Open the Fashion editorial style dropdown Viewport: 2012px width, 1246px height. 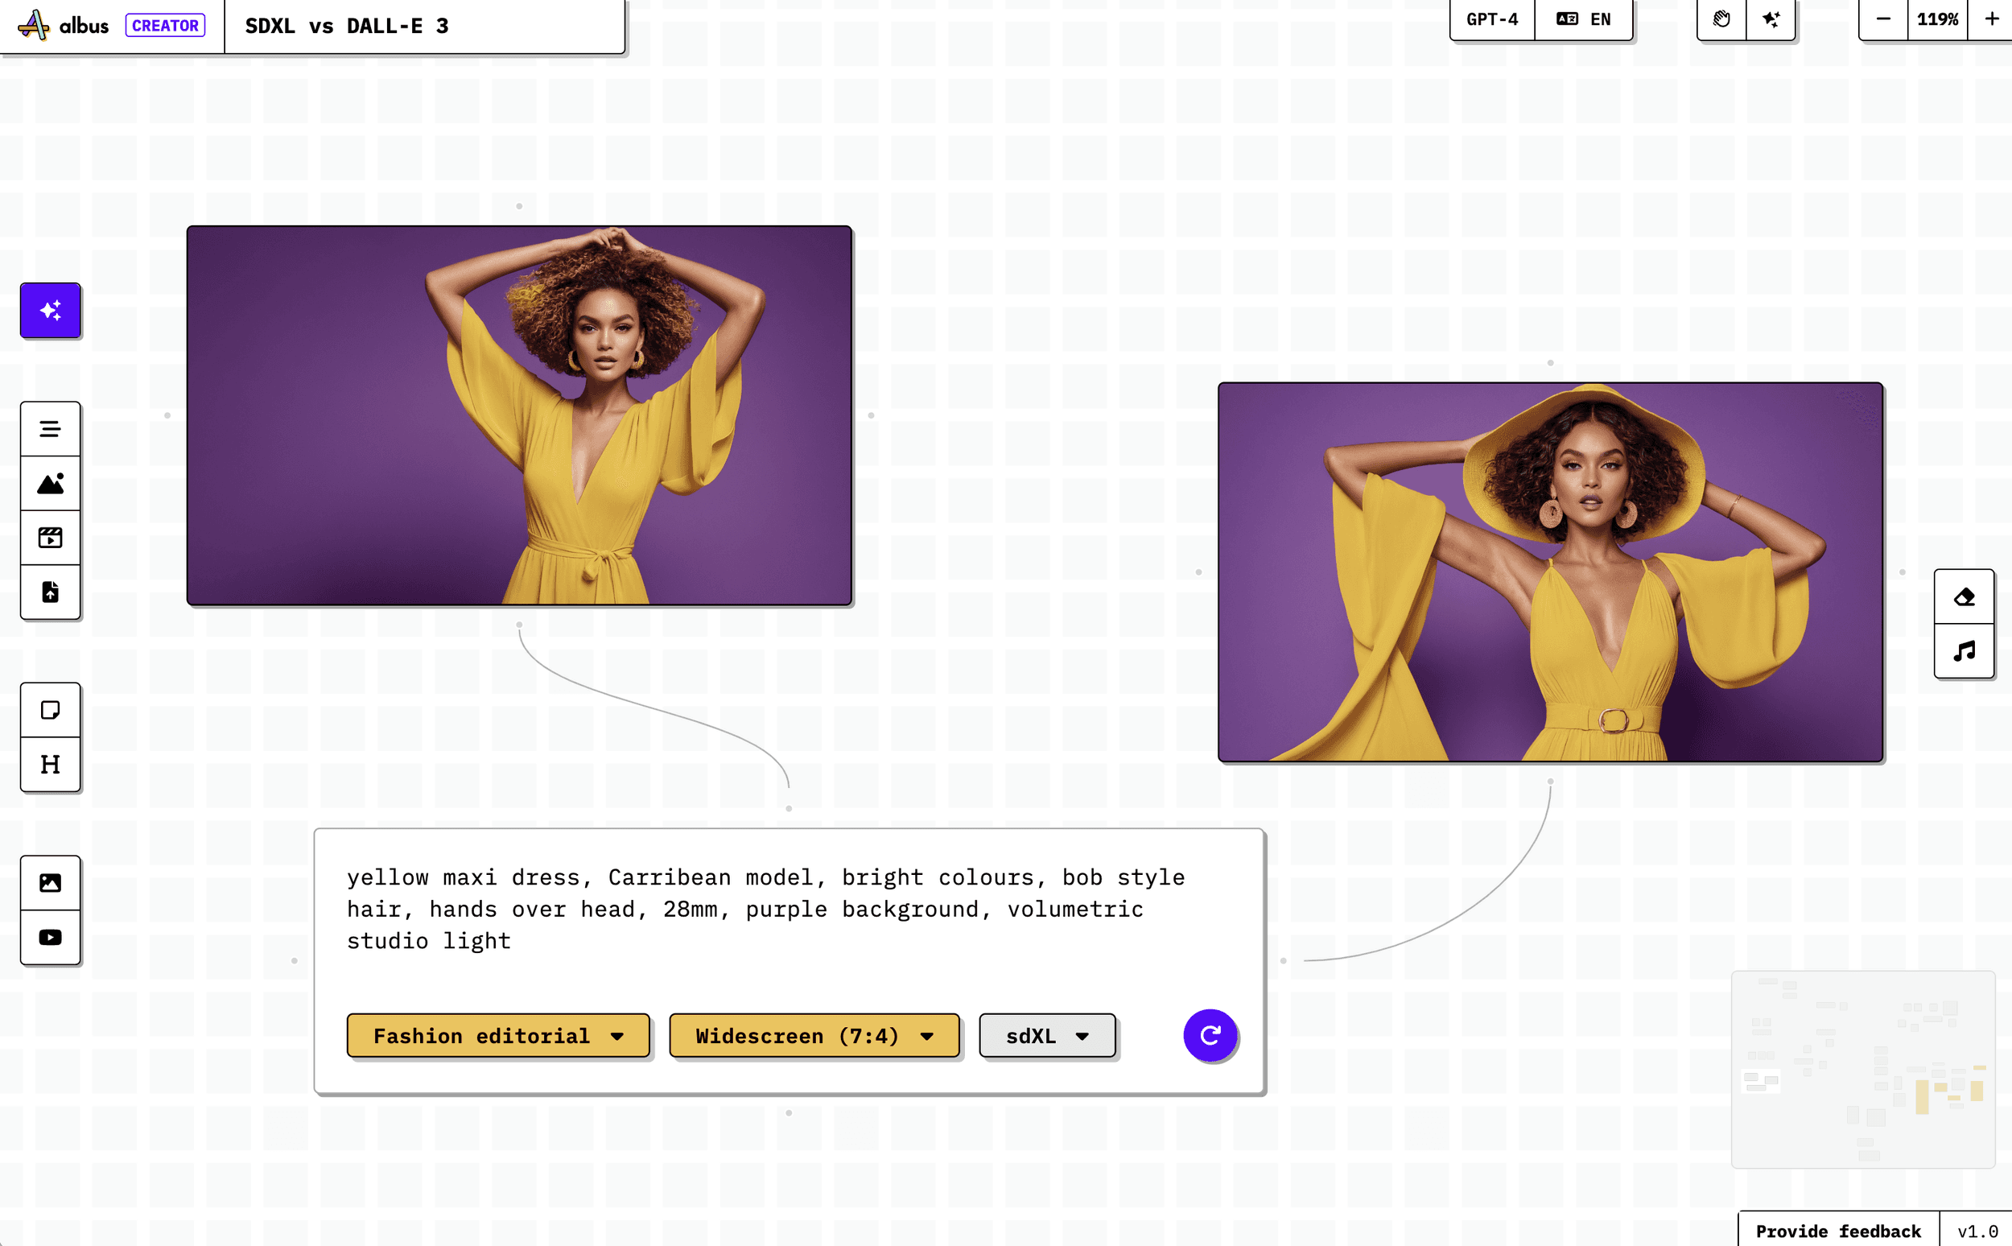point(497,1036)
